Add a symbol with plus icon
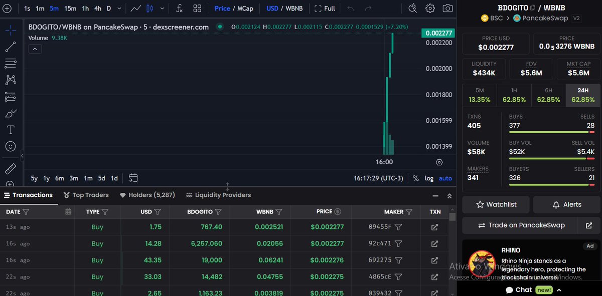This screenshot has width=602, height=296. pyautogui.click(x=7, y=9)
